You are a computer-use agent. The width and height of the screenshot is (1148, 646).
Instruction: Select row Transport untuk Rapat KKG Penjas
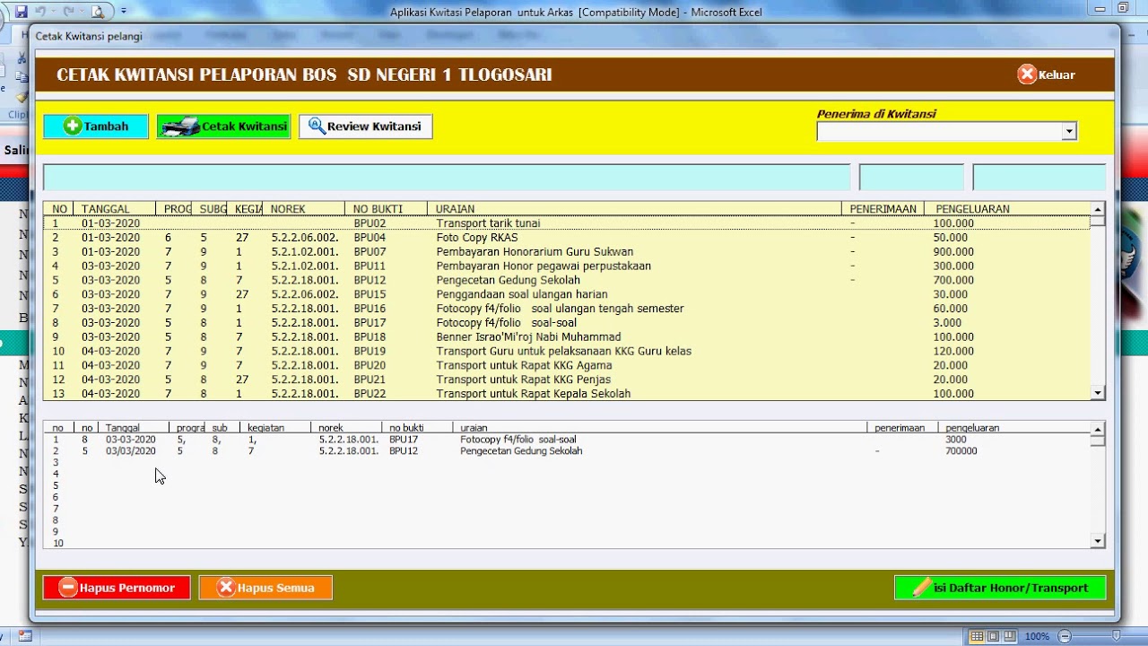pos(567,380)
